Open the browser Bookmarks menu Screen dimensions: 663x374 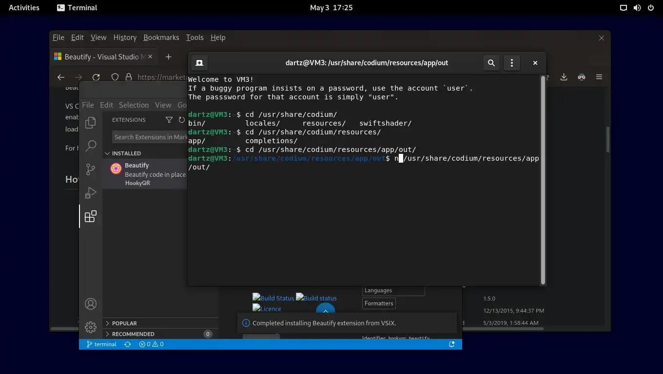[161, 37]
